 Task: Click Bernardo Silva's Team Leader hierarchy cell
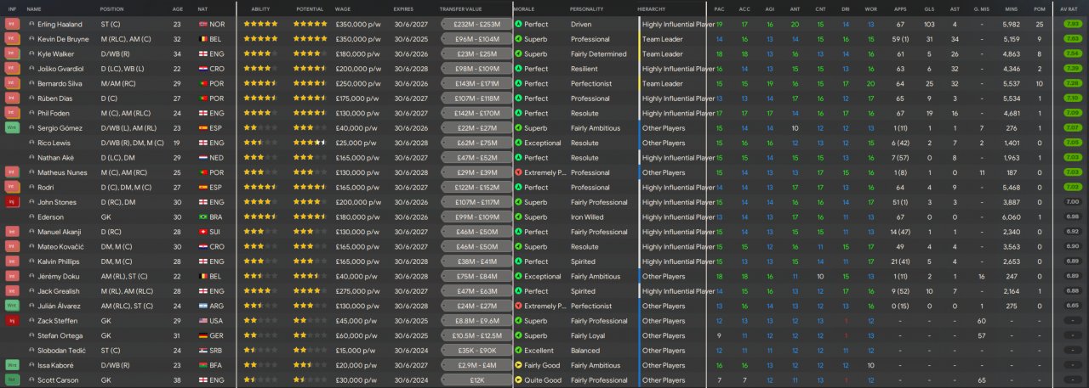pos(663,84)
